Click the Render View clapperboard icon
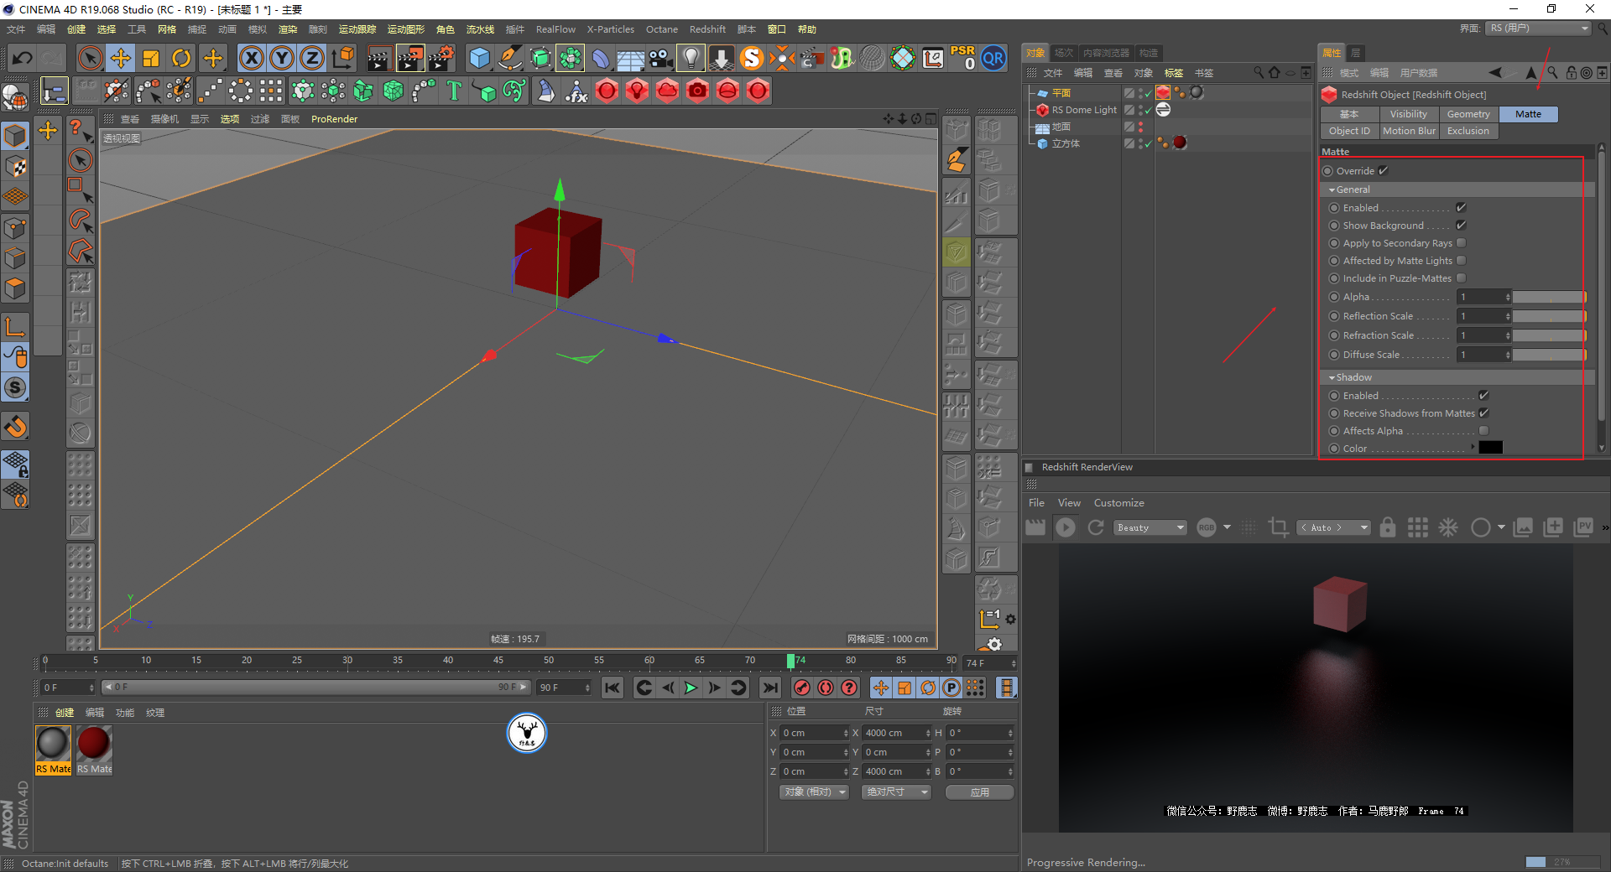 (x=379, y=58)
